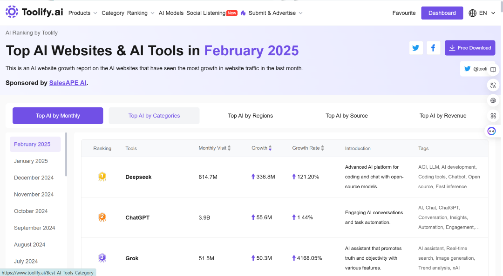This screenshot has width=503, height=276.
Task: Open the chatbot face icon in sidebar
Action: point(491,131)
